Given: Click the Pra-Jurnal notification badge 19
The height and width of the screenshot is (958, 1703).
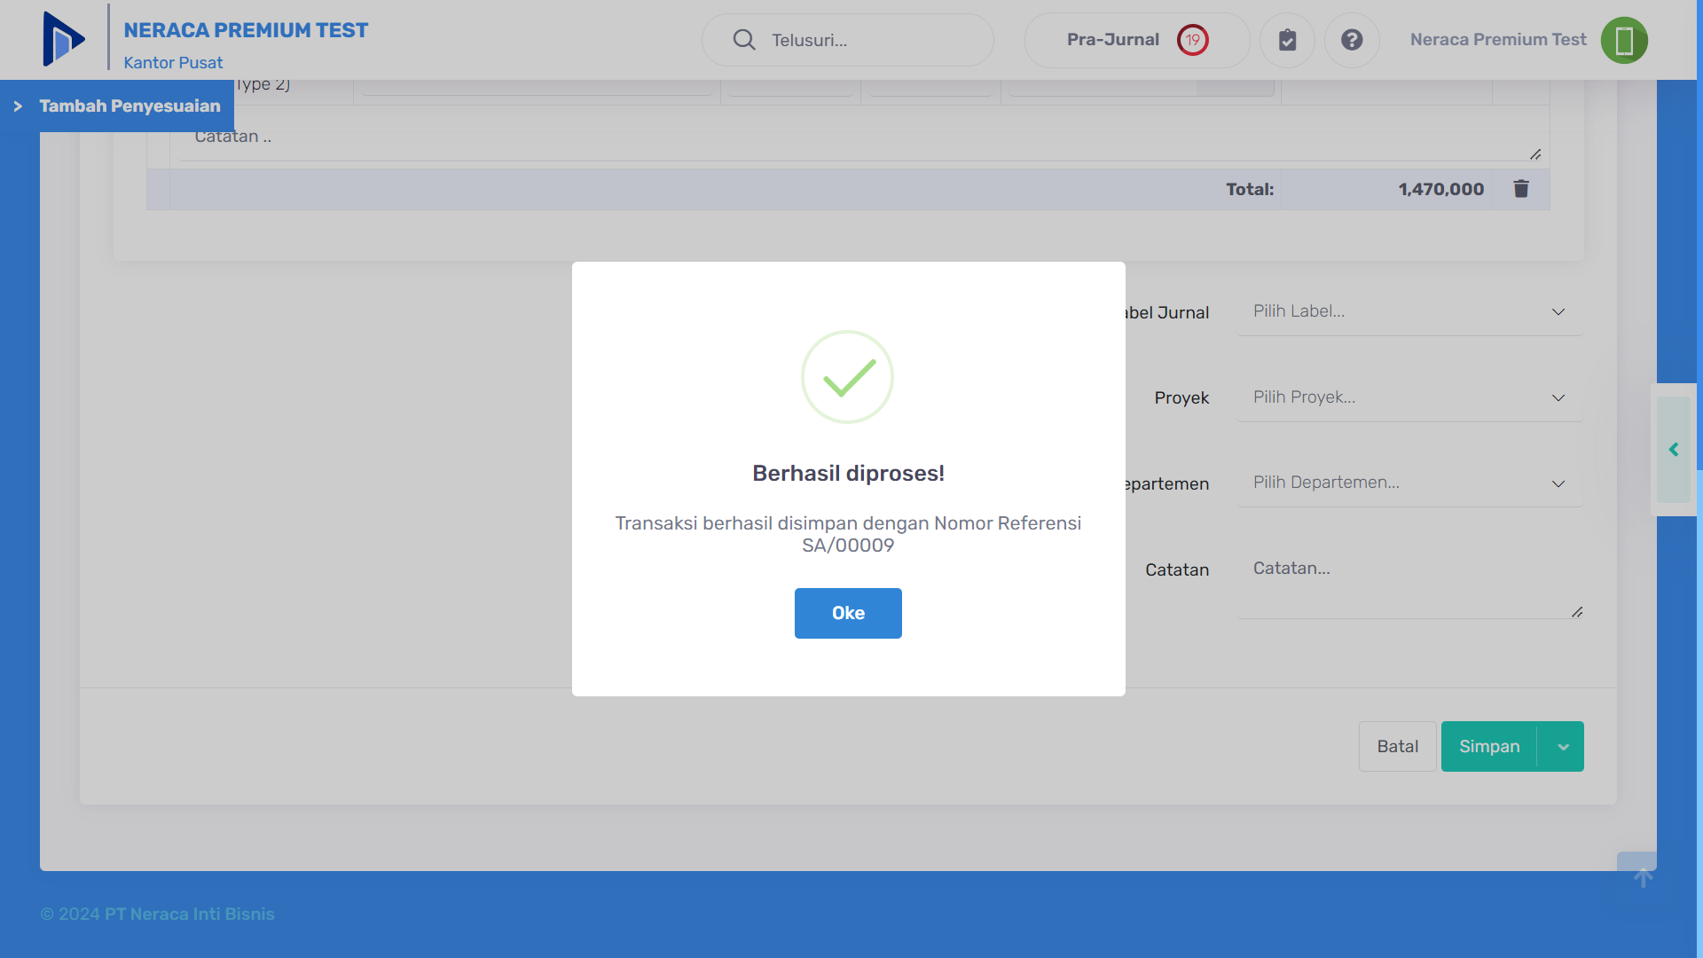Looking at the screenshot, I should click(x=1192, y=40).
